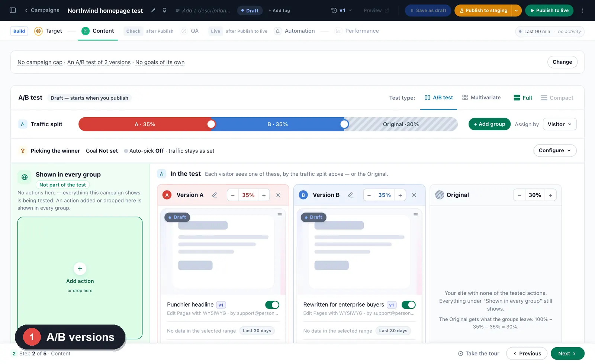Screen dimensions: 595x364
Task: Remove Version A with X icon
Action: [278, 195]
